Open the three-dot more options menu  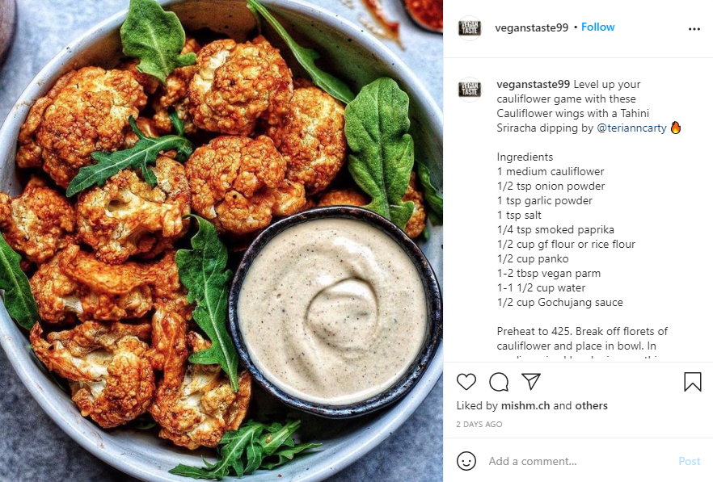694,29
